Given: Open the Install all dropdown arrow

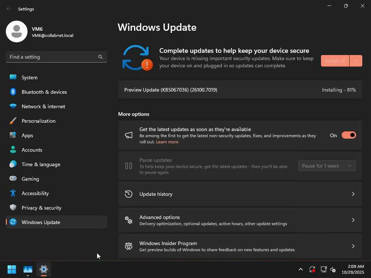Looking at the screenshot, I should 356,61.
